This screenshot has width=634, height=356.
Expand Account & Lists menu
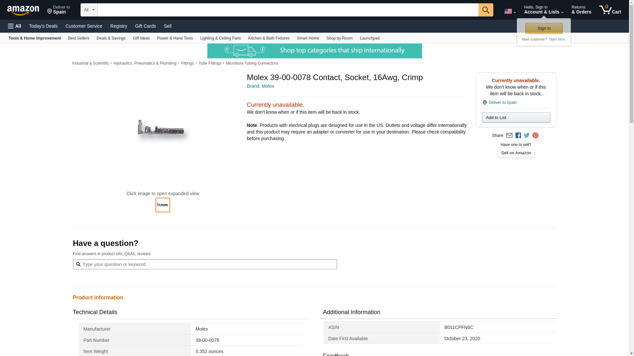(x=543, y=10)
